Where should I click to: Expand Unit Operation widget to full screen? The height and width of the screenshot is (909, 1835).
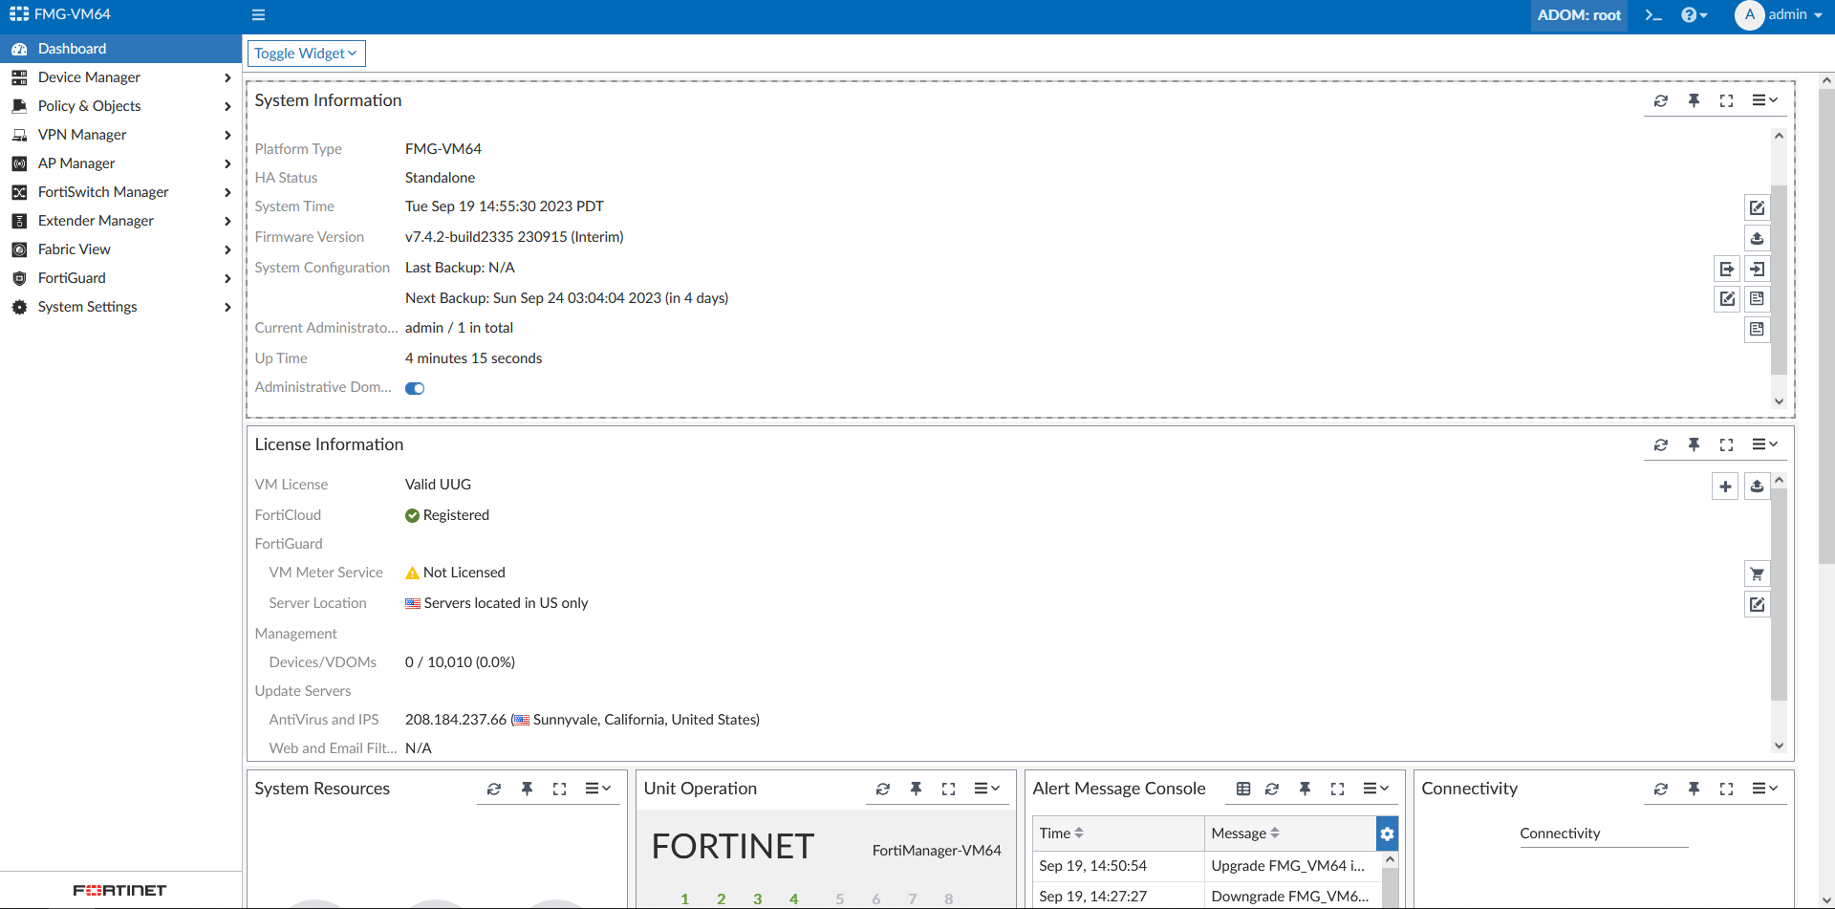click(x=948, y=789)
